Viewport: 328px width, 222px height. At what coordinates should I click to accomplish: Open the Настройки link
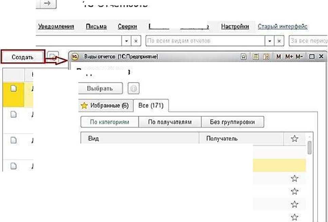pyautogui.click(x=235, y=26)
